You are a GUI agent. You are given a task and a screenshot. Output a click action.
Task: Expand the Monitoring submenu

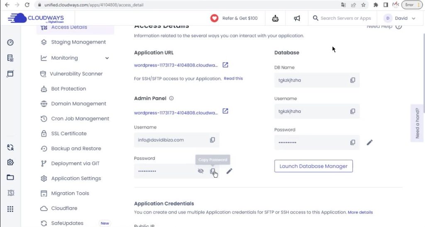(x=107, y=58)
